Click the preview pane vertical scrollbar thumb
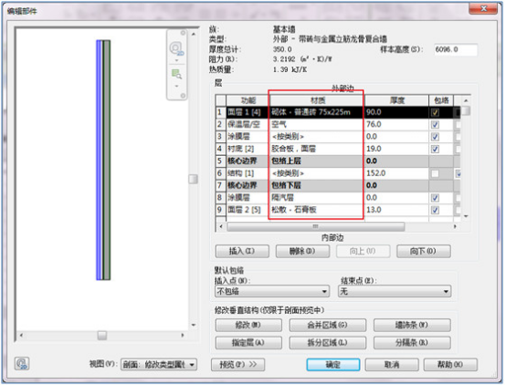Viewport: 506px width, 385px height. click(193, 179)
